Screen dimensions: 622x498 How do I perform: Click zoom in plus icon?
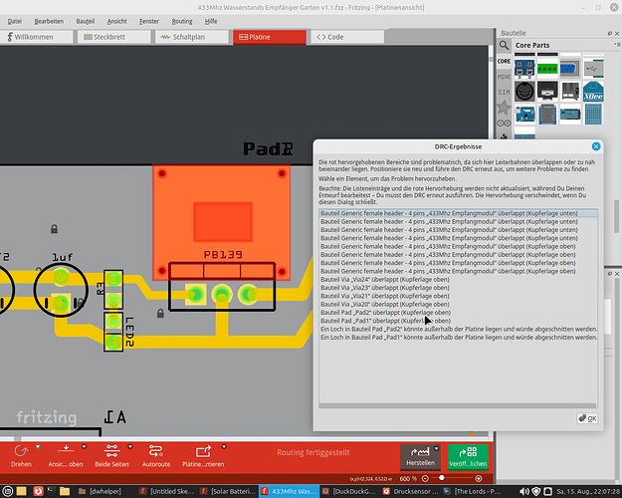(x=479, y=478)
